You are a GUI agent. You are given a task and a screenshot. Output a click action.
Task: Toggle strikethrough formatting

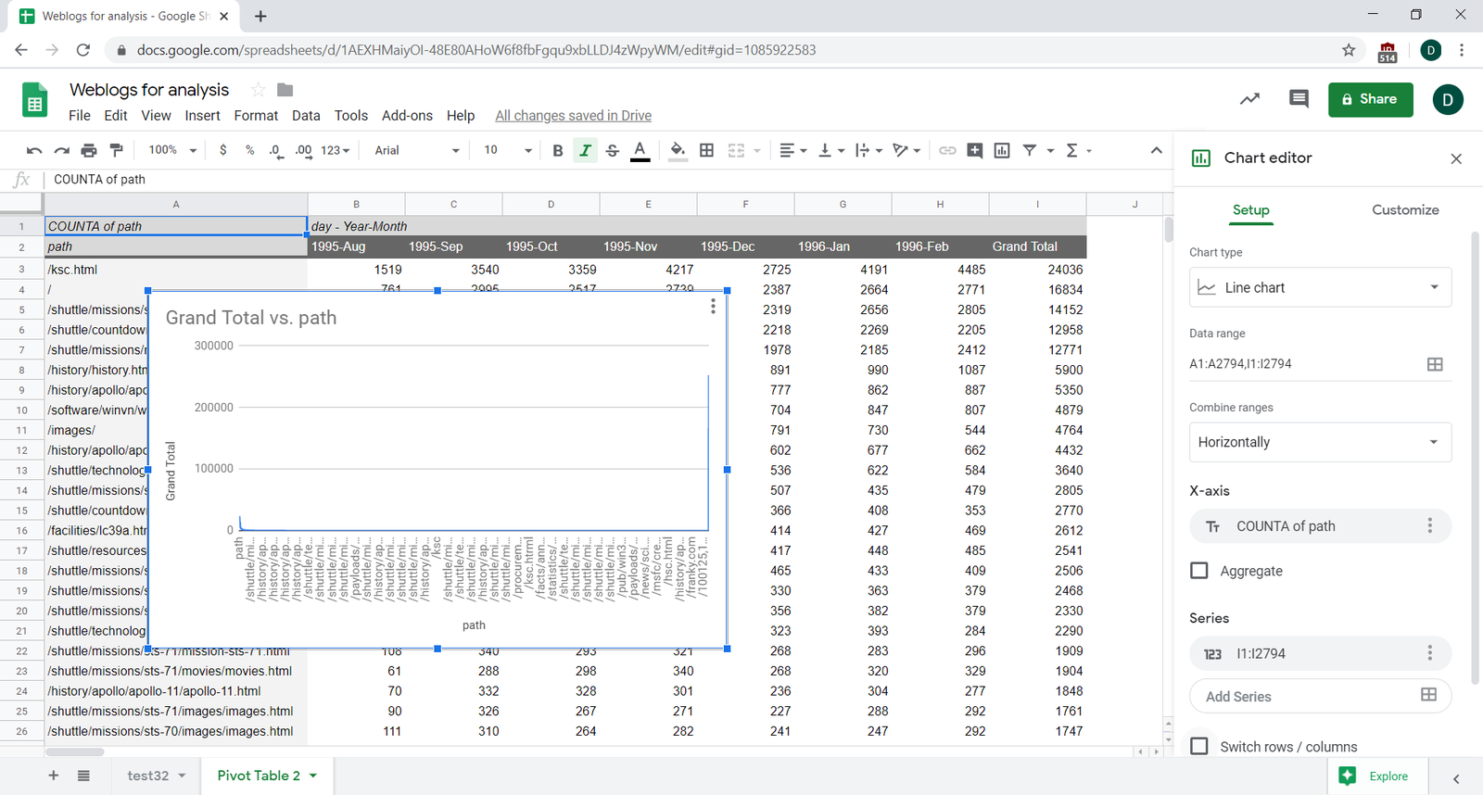click(612, 150)
